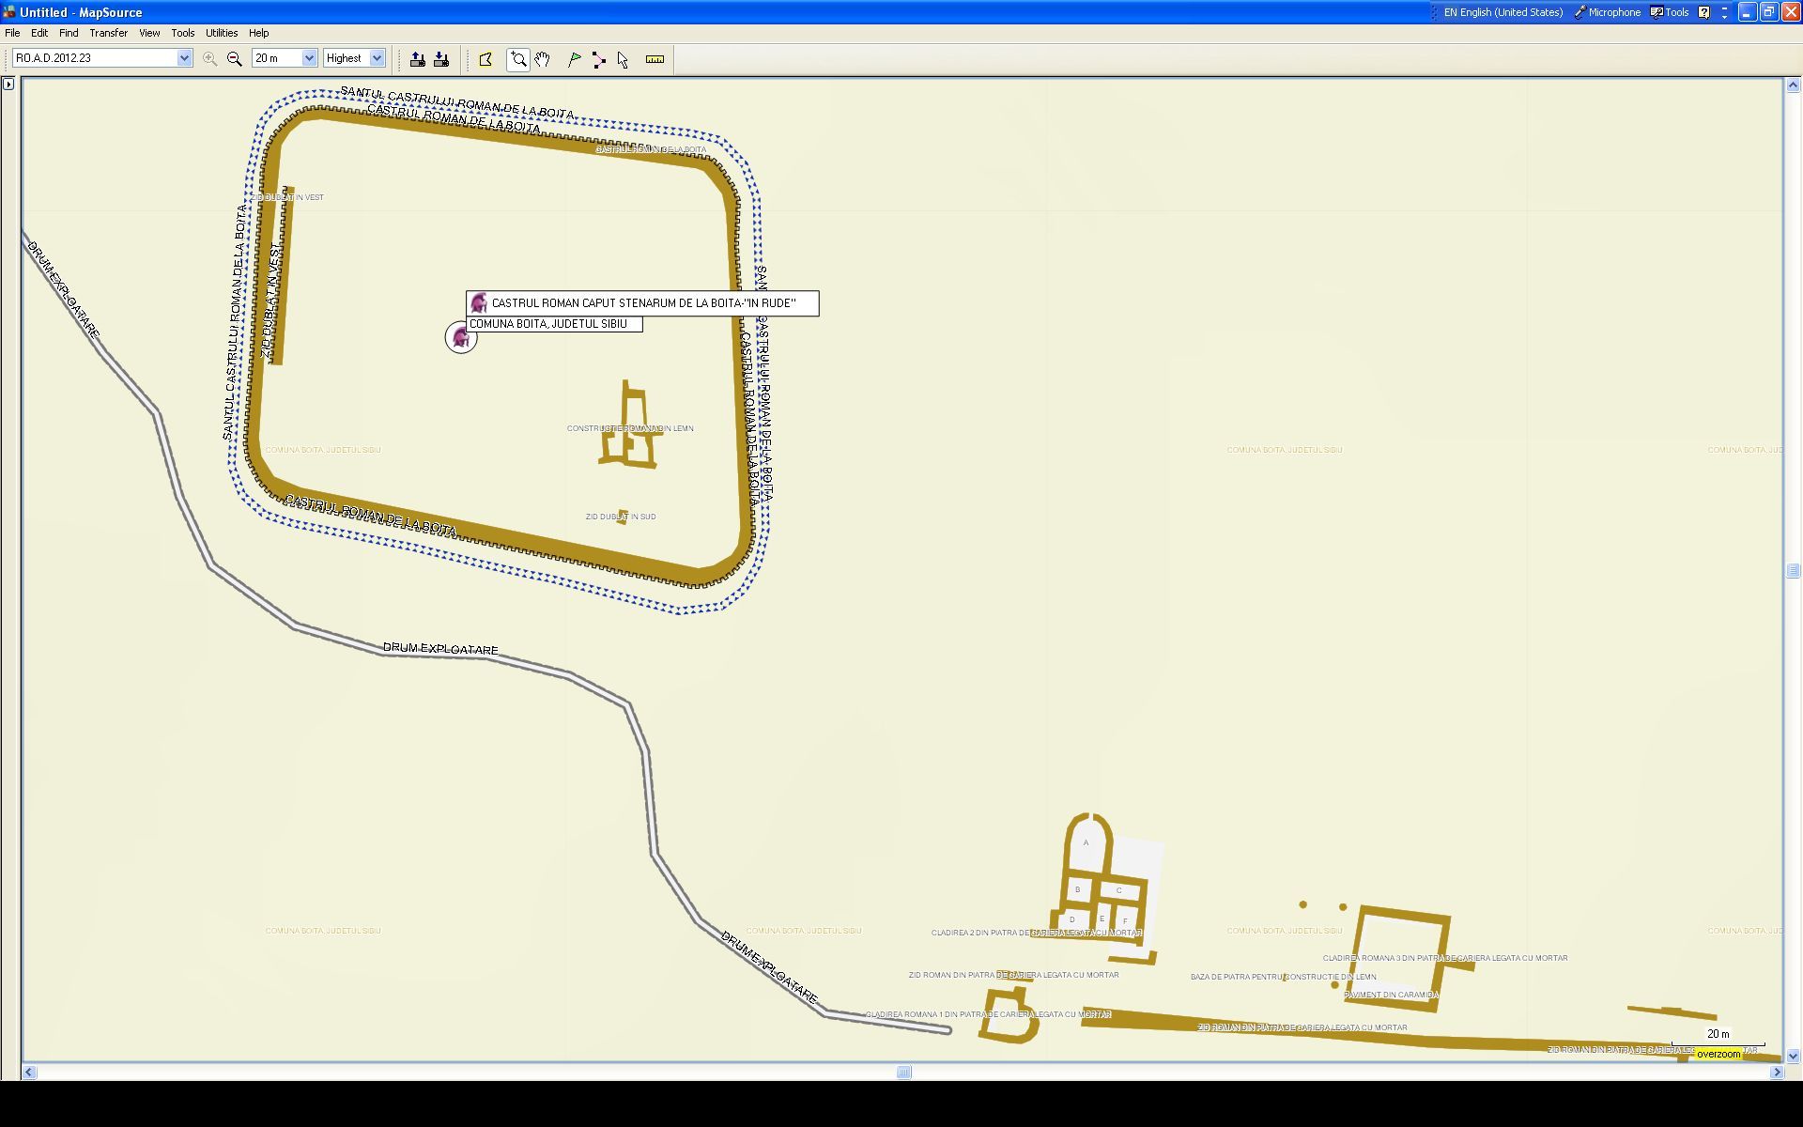Screen dimensions: 1803x1127
Task: Select the Measure ruler tool
Action: click(x=655, y=59)
